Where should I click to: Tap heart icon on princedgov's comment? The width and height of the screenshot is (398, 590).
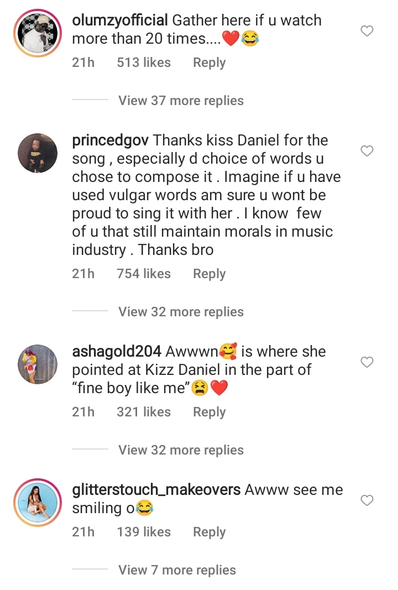click(x=366, y=151)
